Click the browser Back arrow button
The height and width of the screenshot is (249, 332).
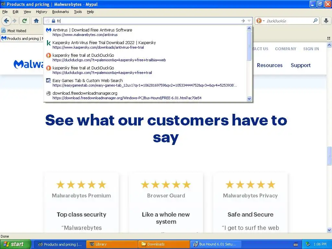tap(6, 21)
